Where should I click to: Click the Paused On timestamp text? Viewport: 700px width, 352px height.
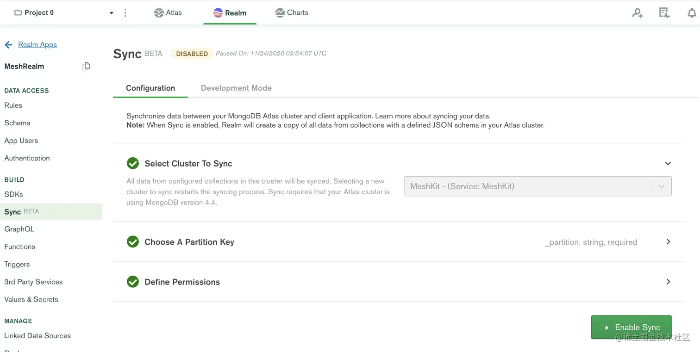coord(271,53)
